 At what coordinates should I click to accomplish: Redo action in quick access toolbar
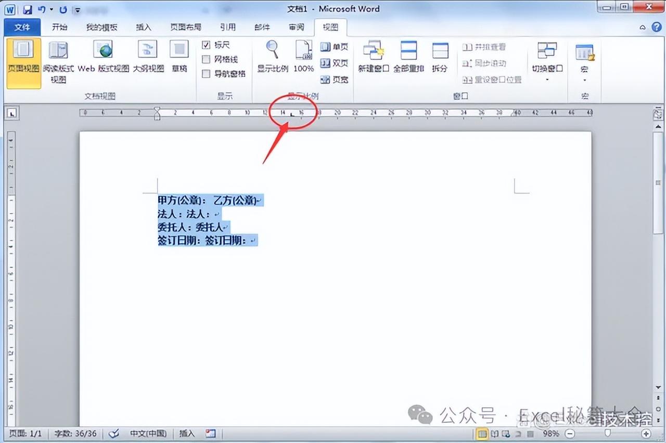click(63, 9)
